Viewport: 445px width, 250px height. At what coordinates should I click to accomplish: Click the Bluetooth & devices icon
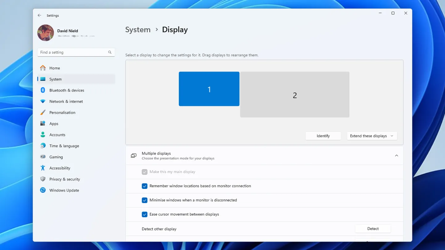[x=43, y=90]
